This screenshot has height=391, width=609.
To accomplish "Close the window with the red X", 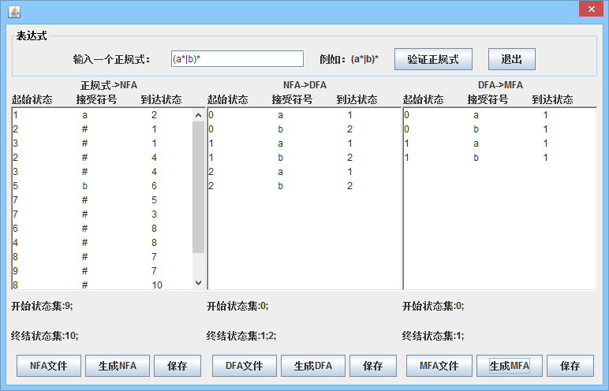I will click(591, 9).
